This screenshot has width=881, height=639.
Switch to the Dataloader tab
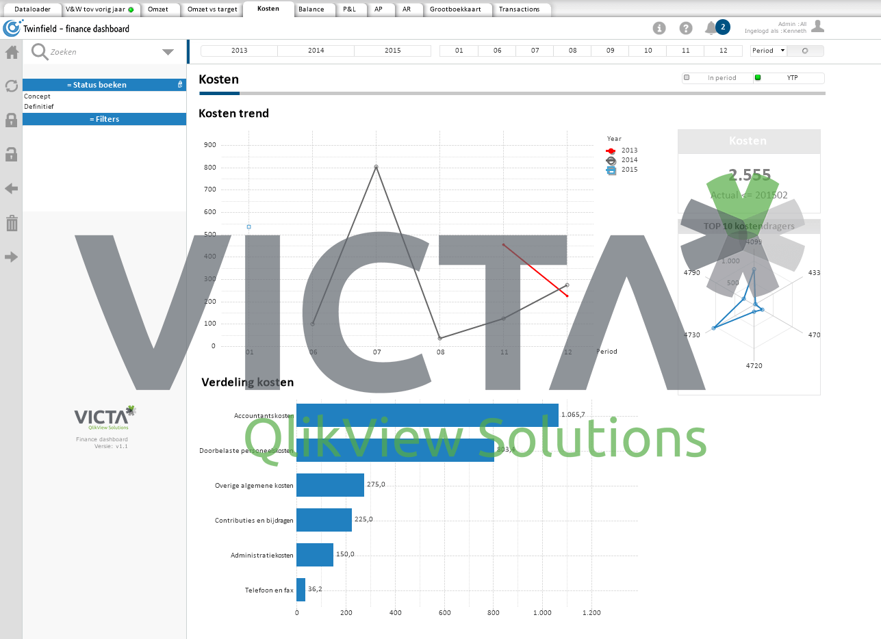pyautogui.click(x=32, y=10)
